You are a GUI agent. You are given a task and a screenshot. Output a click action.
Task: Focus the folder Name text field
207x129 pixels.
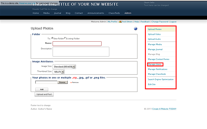[77, 44]
